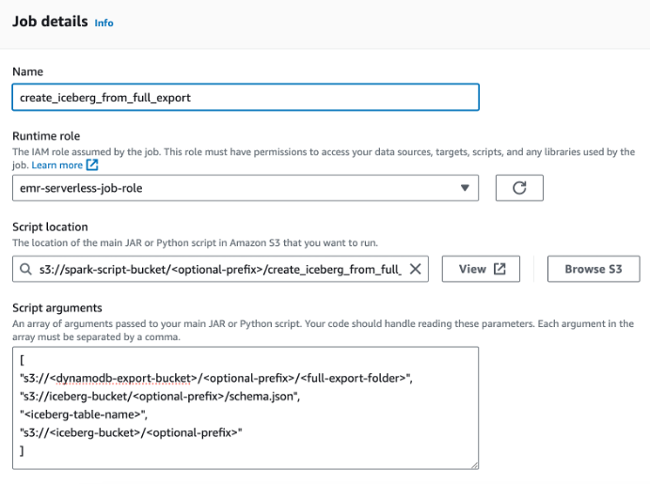The image size is (650, 485).
Task: Click the search magnifier in Script location
Action: (x=25, y=269)
